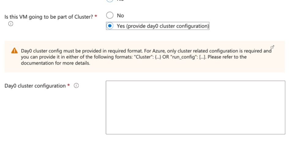Viewport: 303px width, 150px height.
Task: Click info icon below the Cluster question
Action: 11,24
